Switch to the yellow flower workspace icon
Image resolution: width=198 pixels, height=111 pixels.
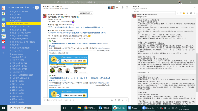pos(3,25)
